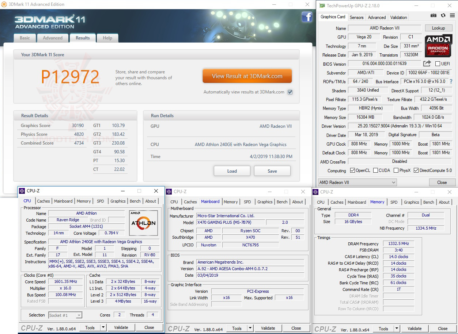Open the Advanced tab in GPU-Z
The width and height of the screenshot is (458, 334).
377,17
